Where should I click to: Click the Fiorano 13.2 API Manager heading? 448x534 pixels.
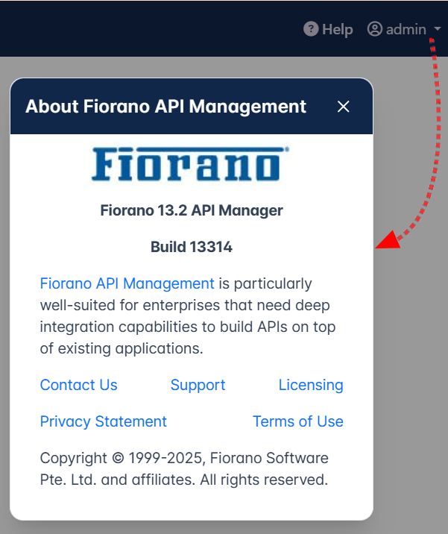(x=192, y=210)
